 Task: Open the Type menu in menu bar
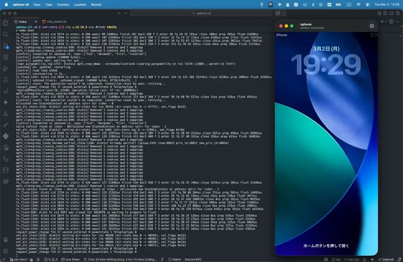(x=49, y=4)
